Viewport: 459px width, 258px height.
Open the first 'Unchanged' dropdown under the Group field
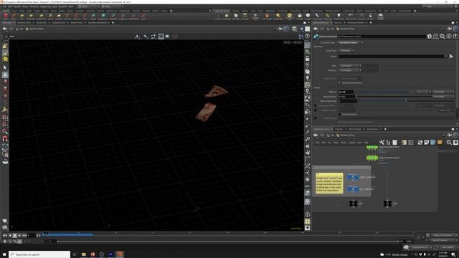(x=350, y=66)
